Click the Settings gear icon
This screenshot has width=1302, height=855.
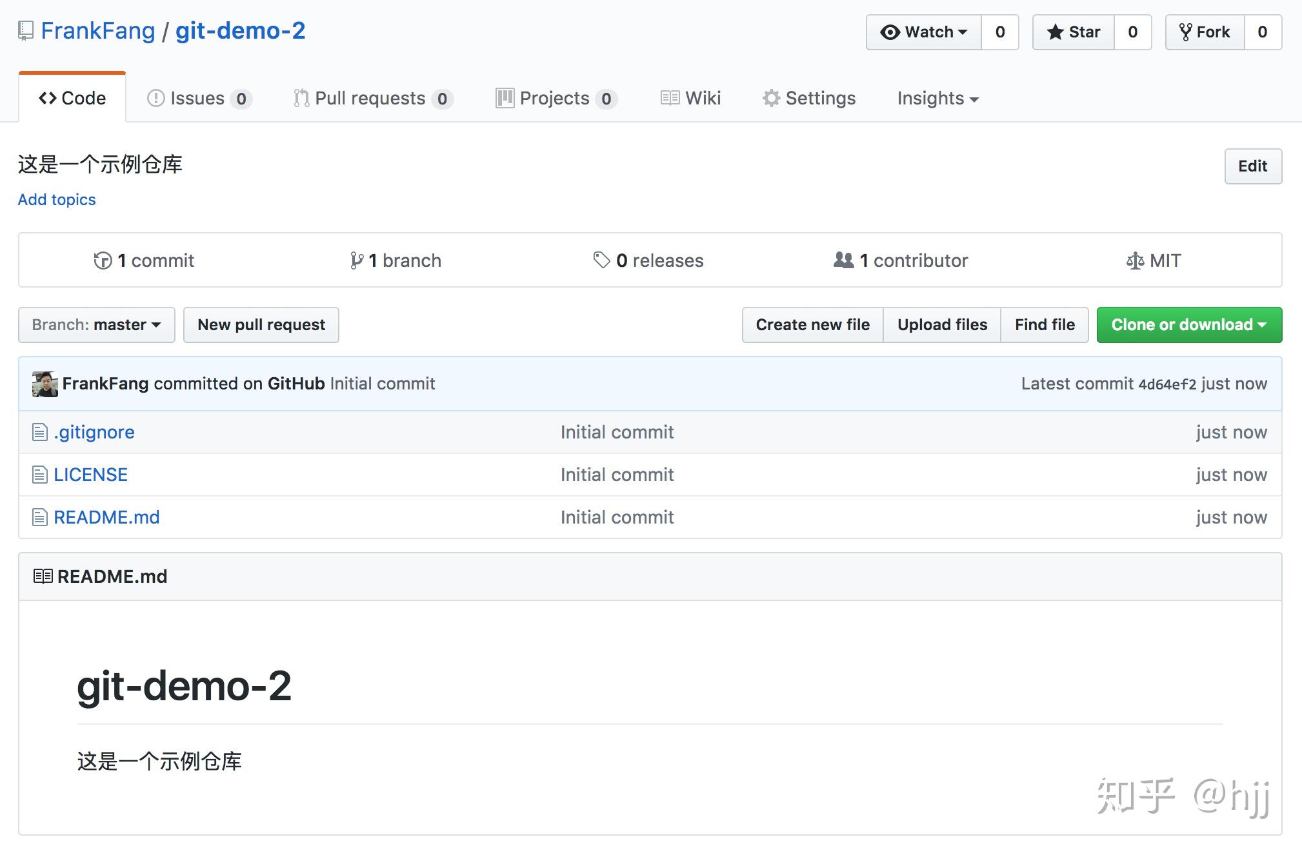point(772,98)
